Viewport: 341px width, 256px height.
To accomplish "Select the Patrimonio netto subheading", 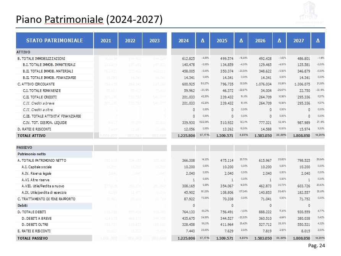I will [x=32, y=154].
